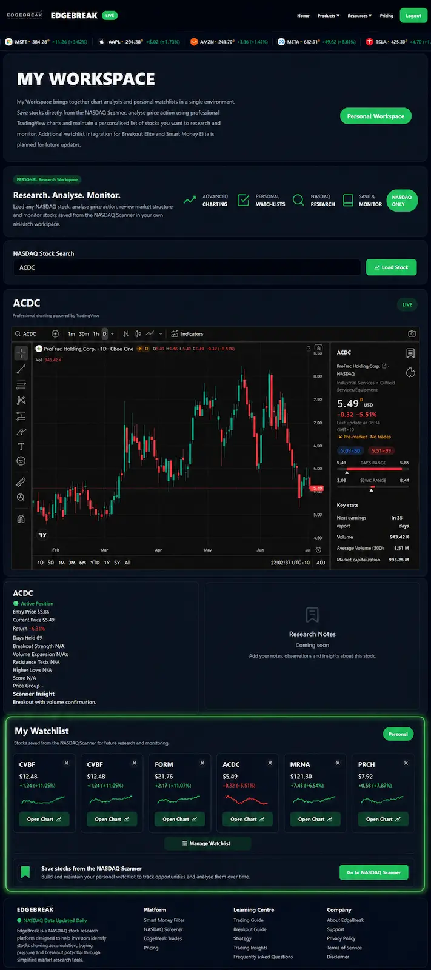Open the emoji icons tool

(21, 461)
